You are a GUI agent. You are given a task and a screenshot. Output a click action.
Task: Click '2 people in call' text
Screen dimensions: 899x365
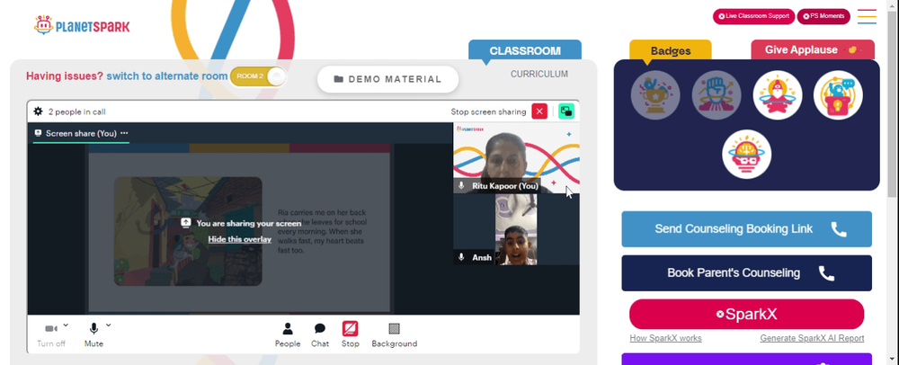pyautogui.click(x=76, y=111)
